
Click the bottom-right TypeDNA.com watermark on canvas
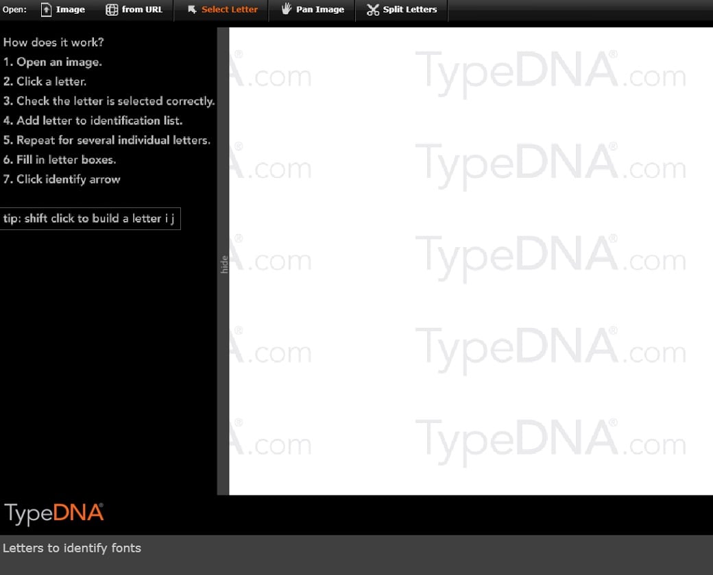click(x=550, y=442)
